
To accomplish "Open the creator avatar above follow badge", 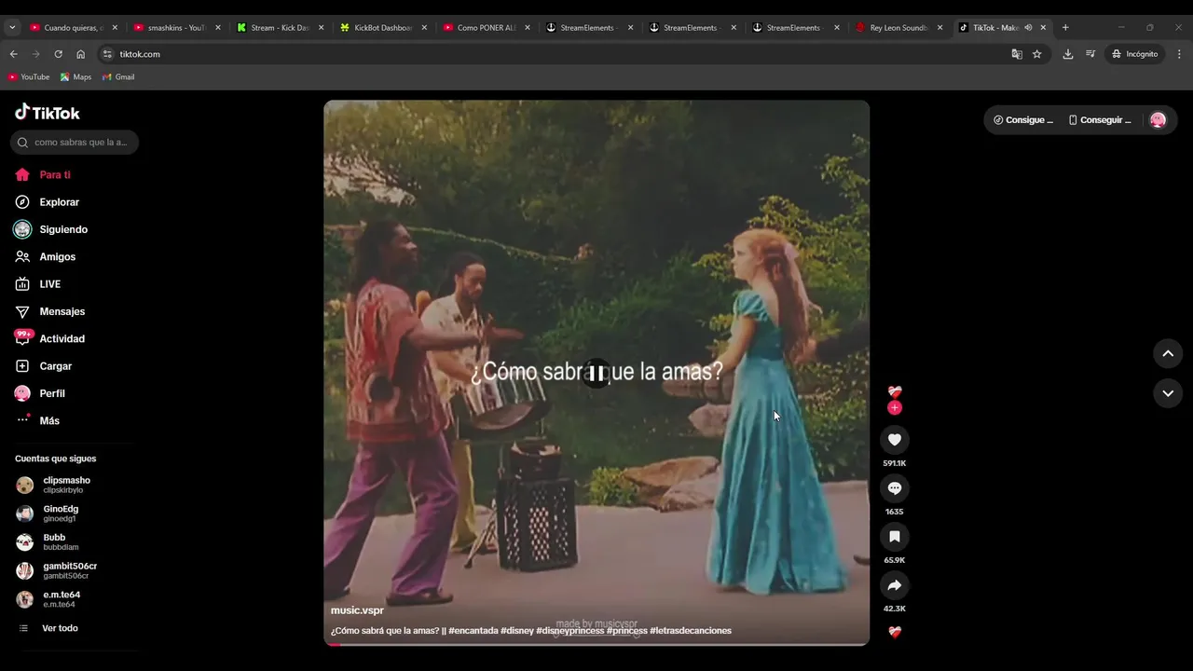I will (x=895, y=392).
